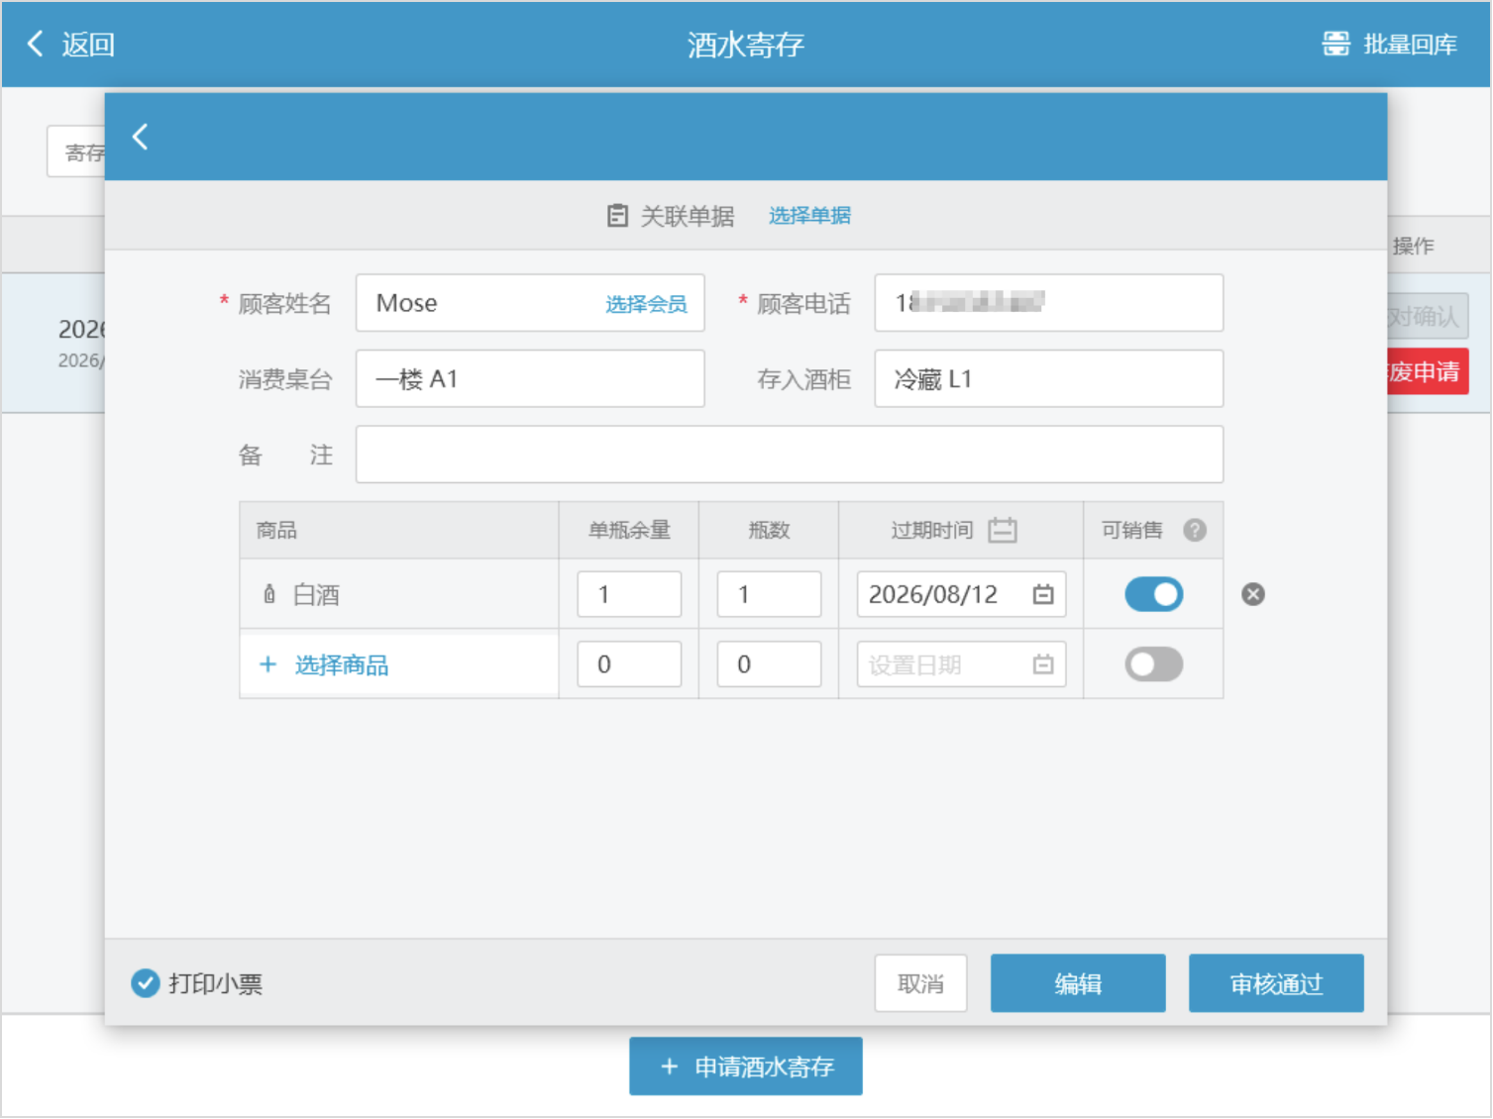
Task: Open the 消费桌台 一楼 A1 selector
Action: (530, 378)
